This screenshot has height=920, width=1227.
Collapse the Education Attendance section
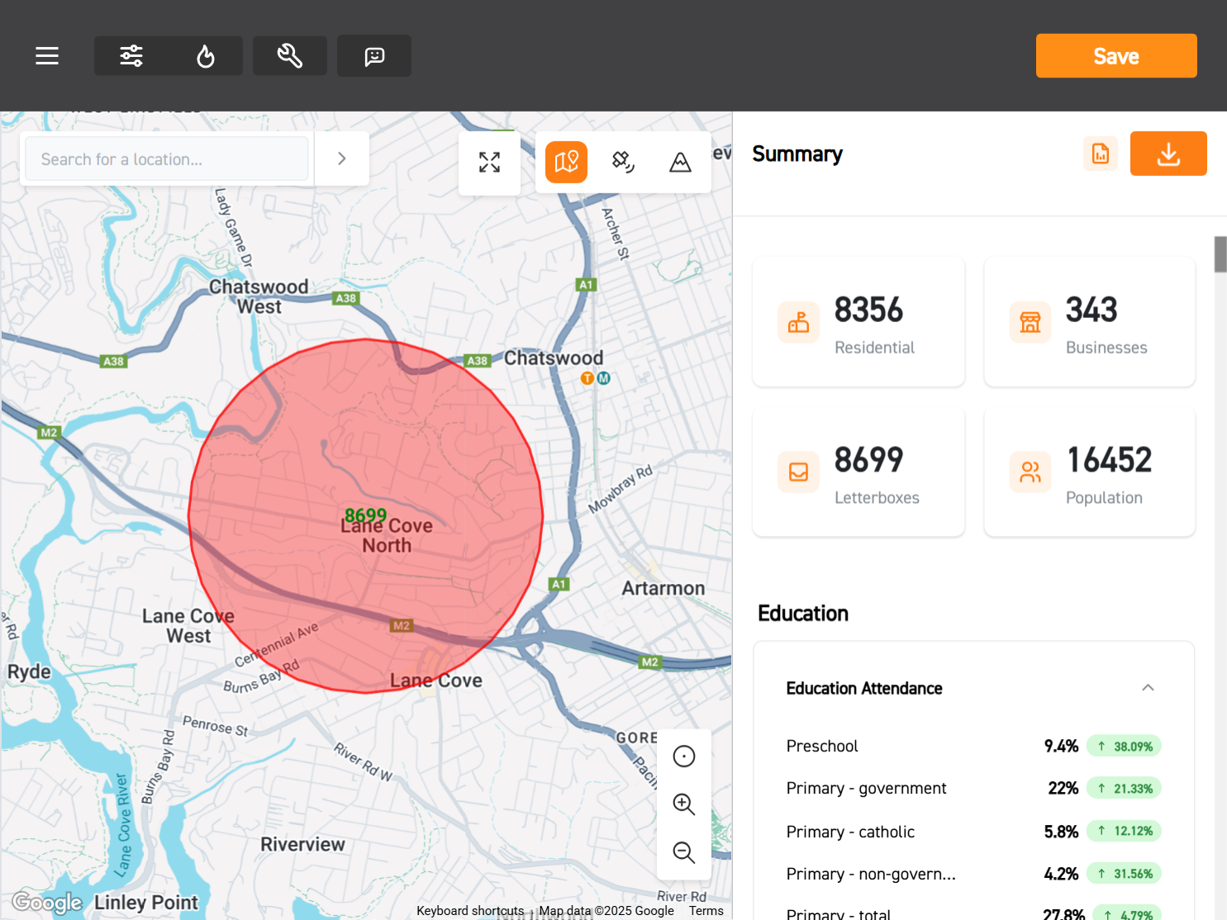tap(1147, 688)
